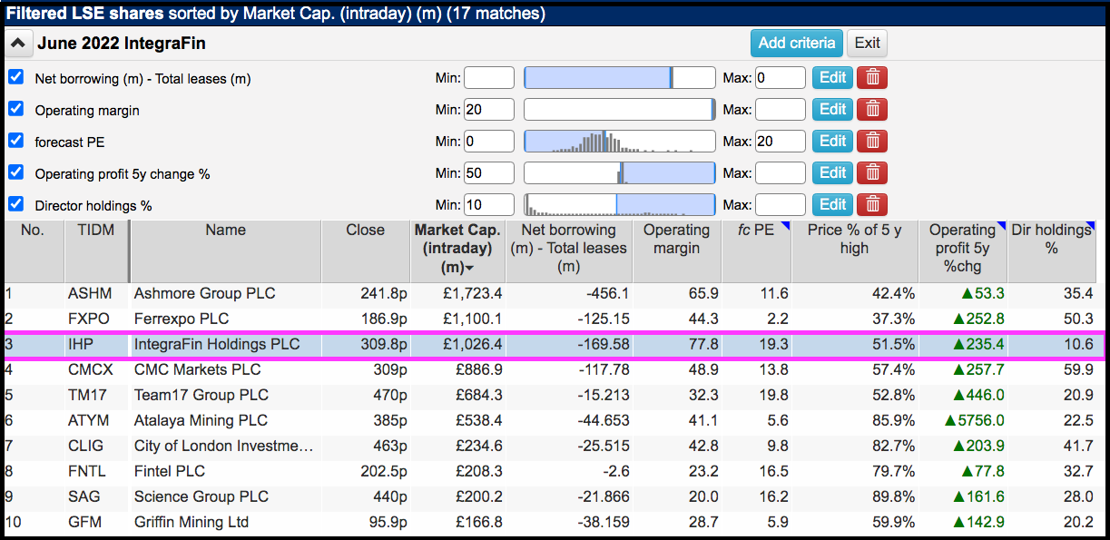This screenshot has width=1110, height=540.
Task: Click the Director holdings % Min field
Action: click(x=489, y=205)
